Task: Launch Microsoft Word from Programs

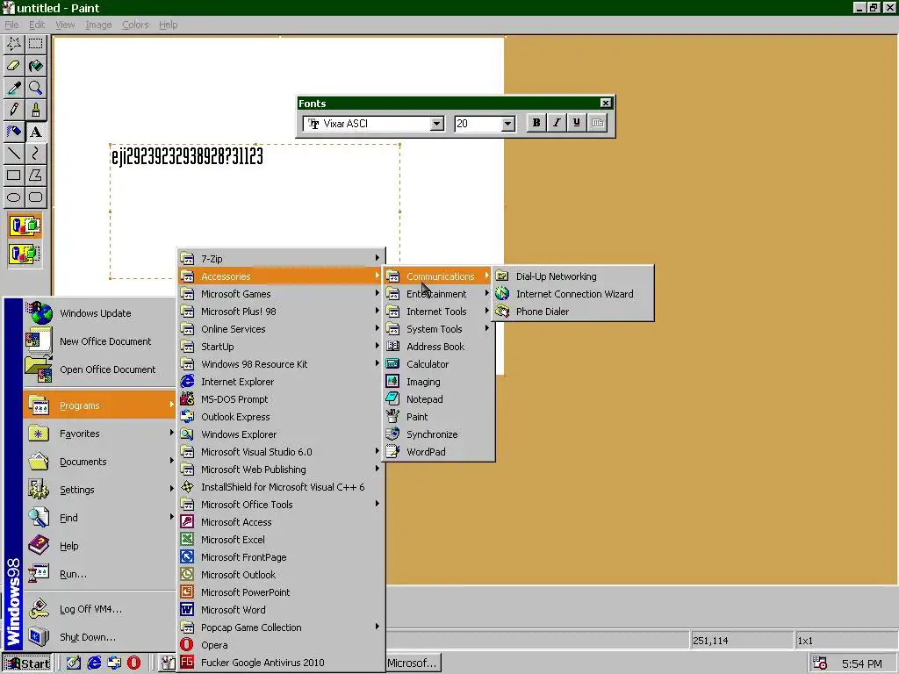Action: (280, 610)
